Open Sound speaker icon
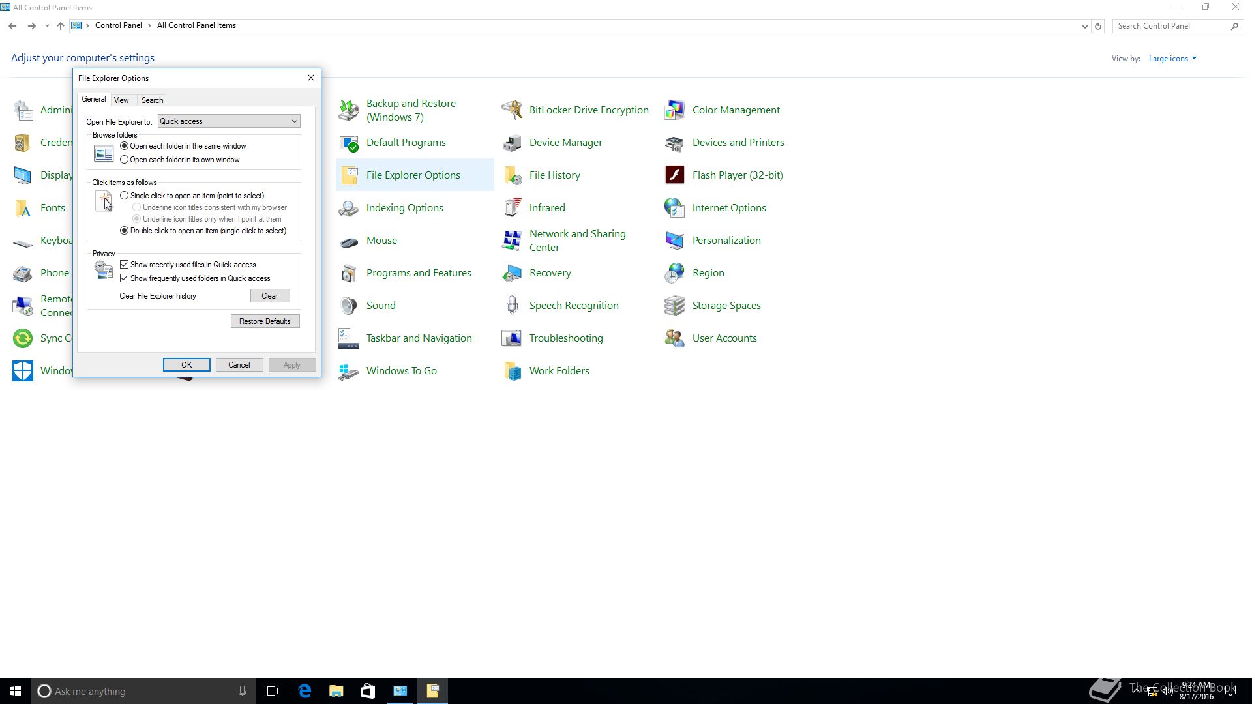Viewport: 1252px width, 704px height. tap(349, 306)
